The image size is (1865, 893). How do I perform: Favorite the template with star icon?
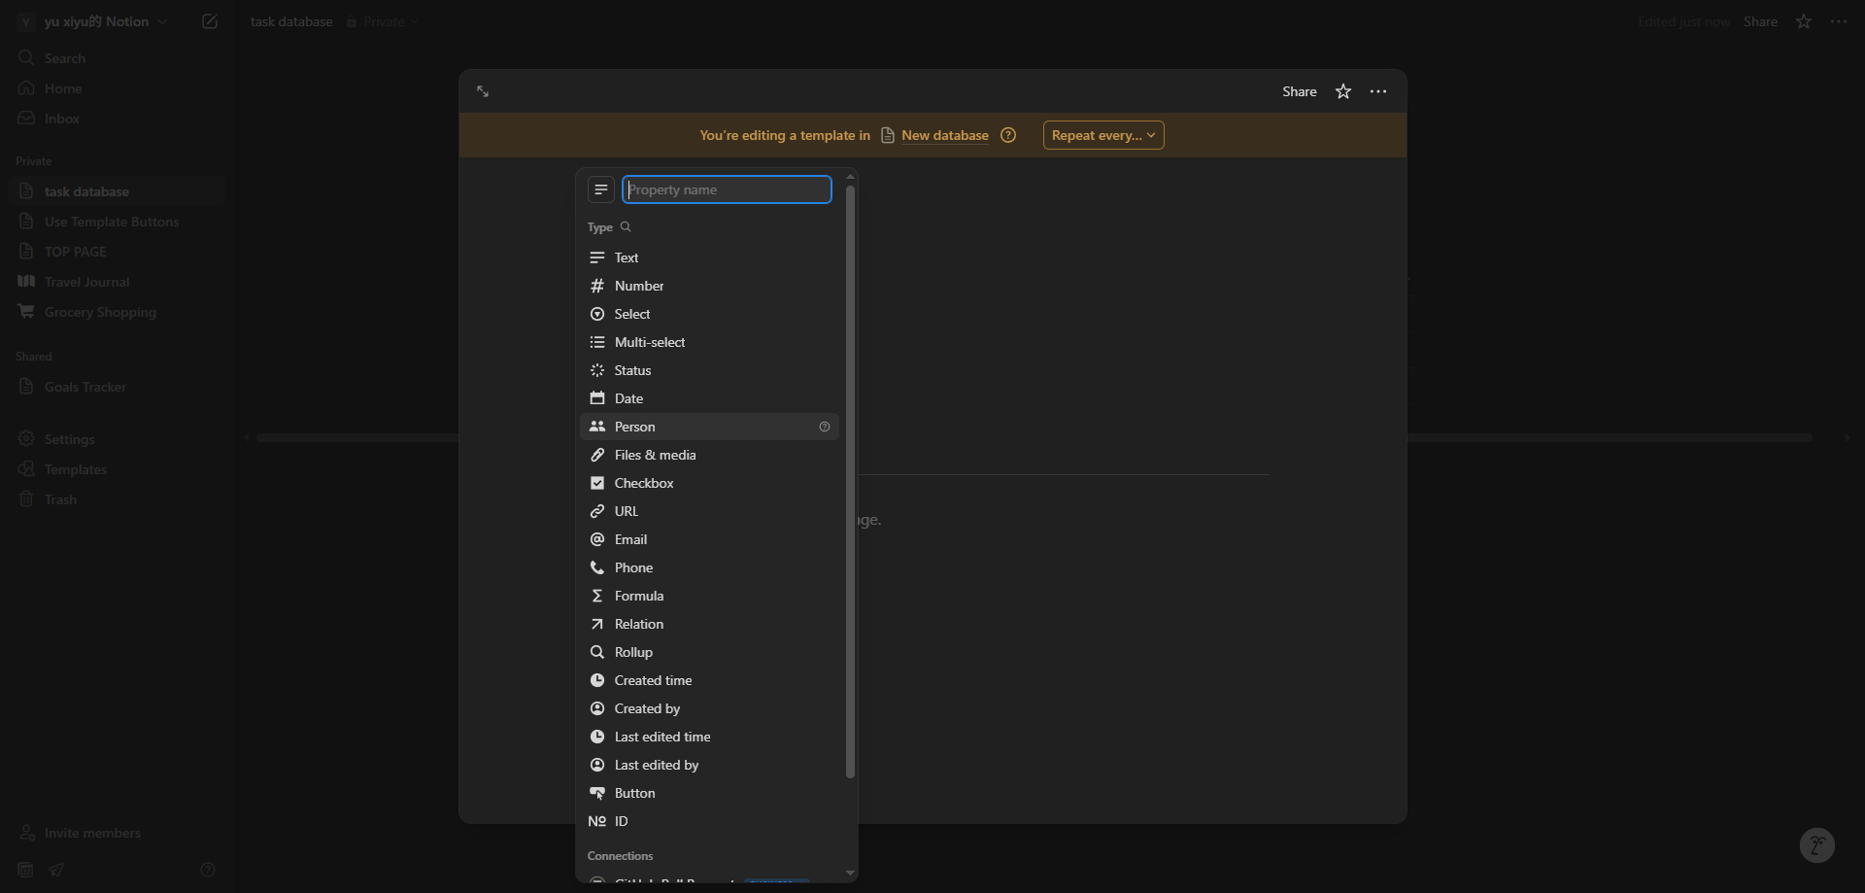1343,91
